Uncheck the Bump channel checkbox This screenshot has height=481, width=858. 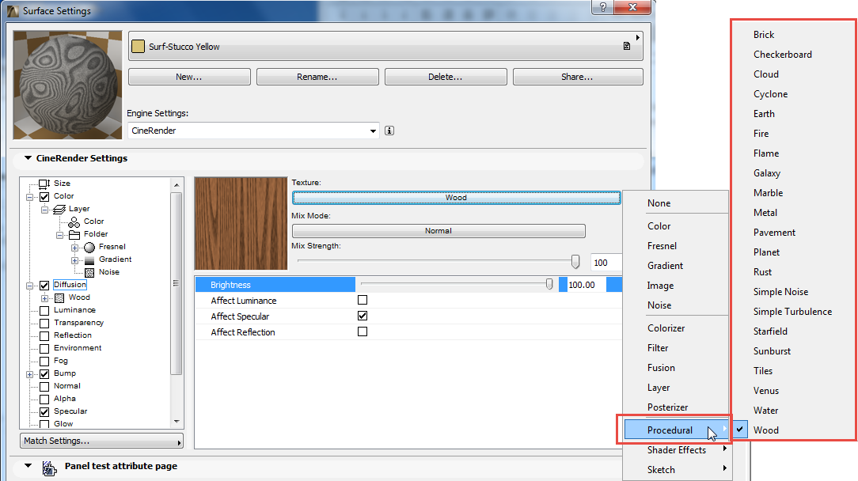pos(44,373)
